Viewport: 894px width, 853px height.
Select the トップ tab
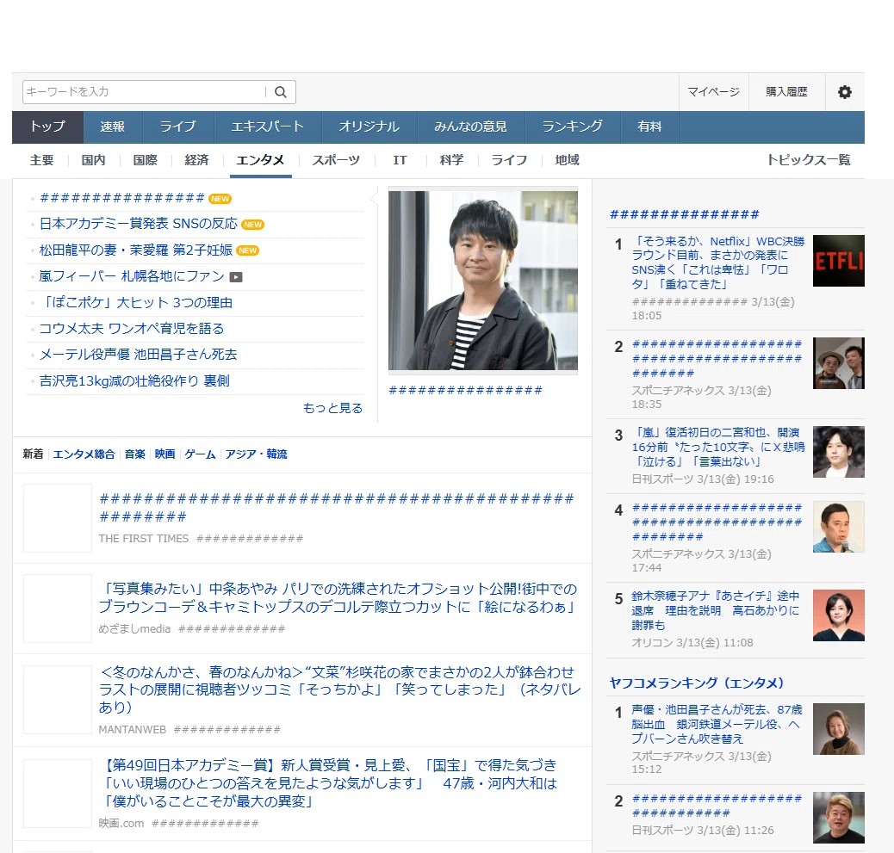coord(48,127)
